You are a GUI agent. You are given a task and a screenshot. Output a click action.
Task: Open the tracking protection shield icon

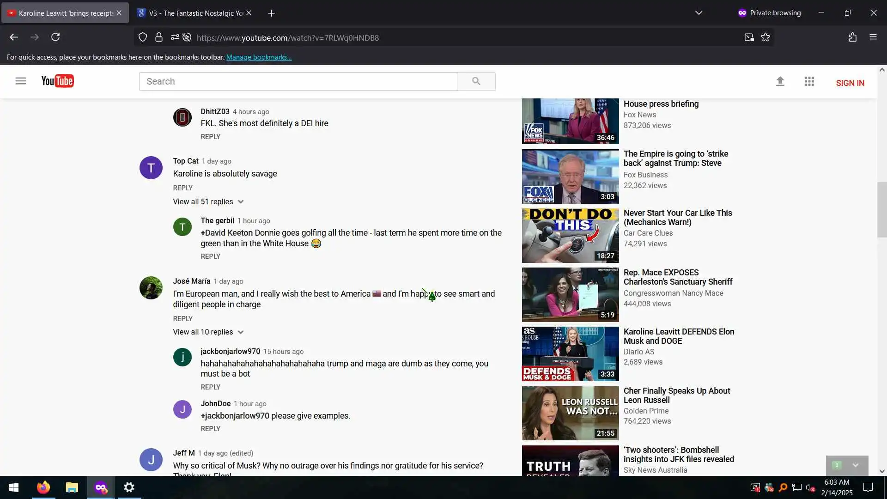click(143, 37)
